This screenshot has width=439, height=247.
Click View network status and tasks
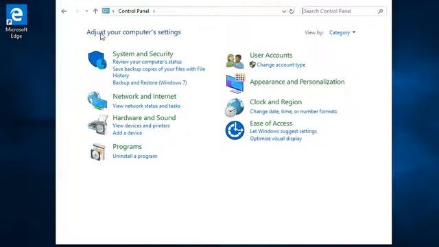pyautogui.click(x=146, y=106)
